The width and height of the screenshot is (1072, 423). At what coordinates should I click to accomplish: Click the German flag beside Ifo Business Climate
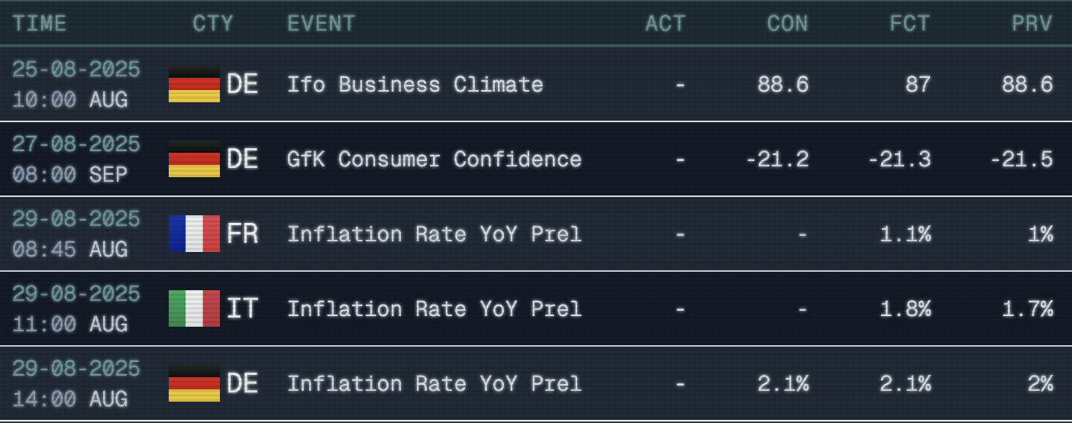click(194, 84)
